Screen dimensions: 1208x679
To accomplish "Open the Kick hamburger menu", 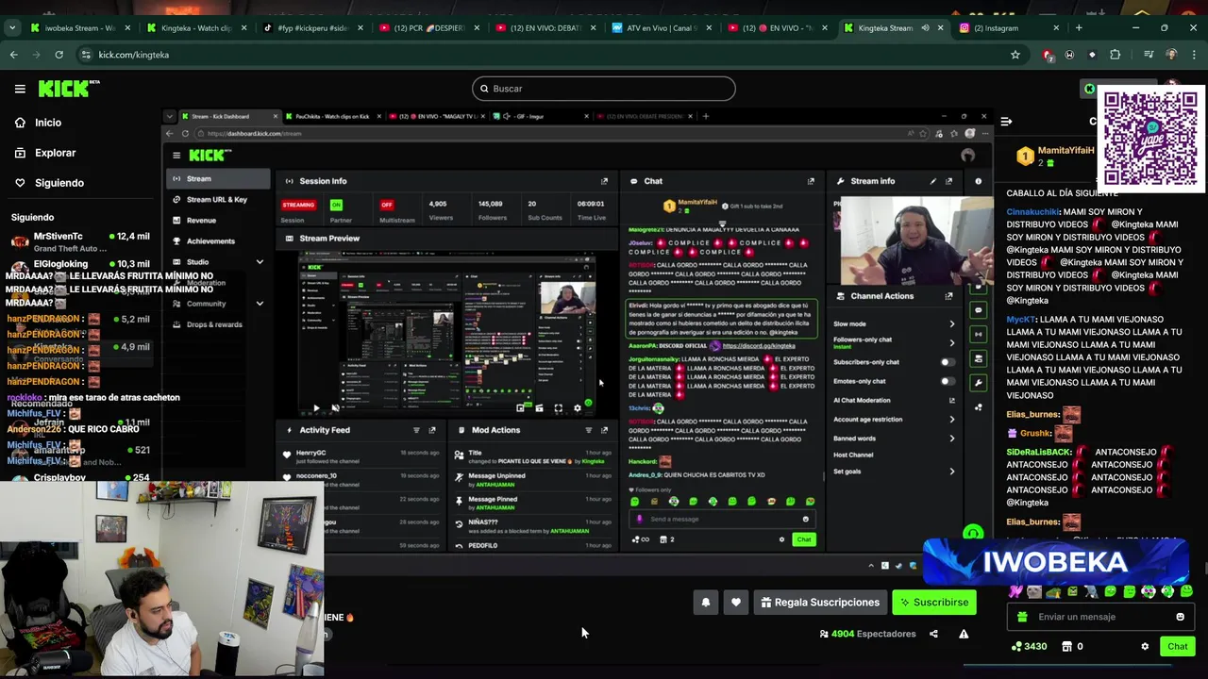I will tap(20, 89).
